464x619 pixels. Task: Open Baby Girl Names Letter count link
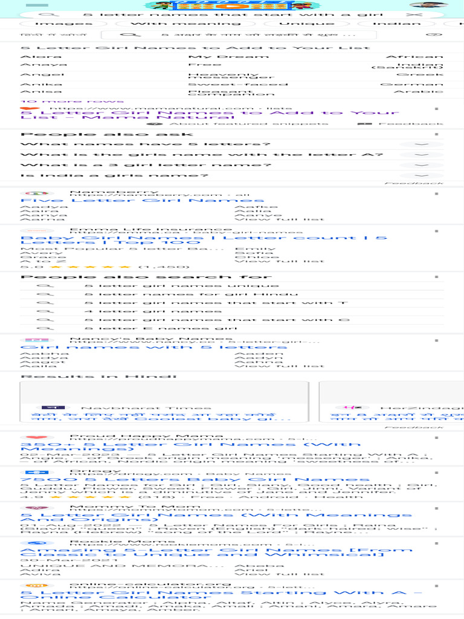tap(204, 240)
